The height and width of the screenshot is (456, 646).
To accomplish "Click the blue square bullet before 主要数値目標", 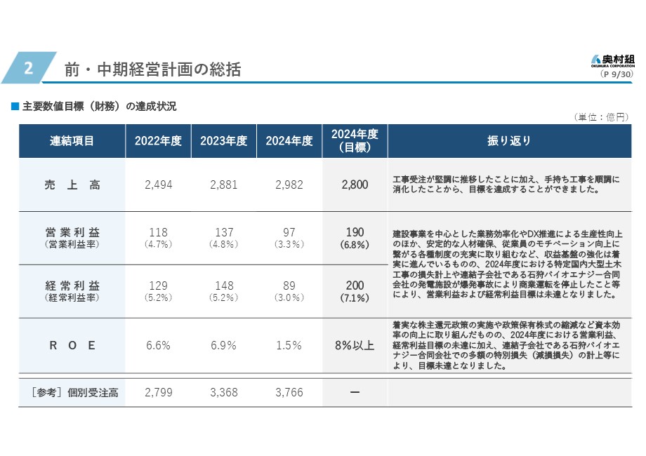I will tap(14, 107).
